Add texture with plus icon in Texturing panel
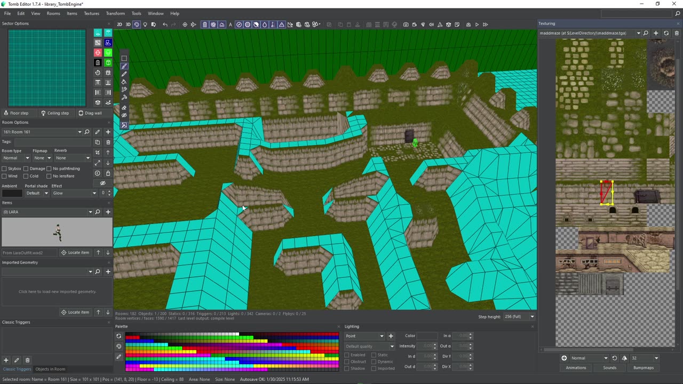The height and width of the screenshot is (384, 683). pos(656,33)
